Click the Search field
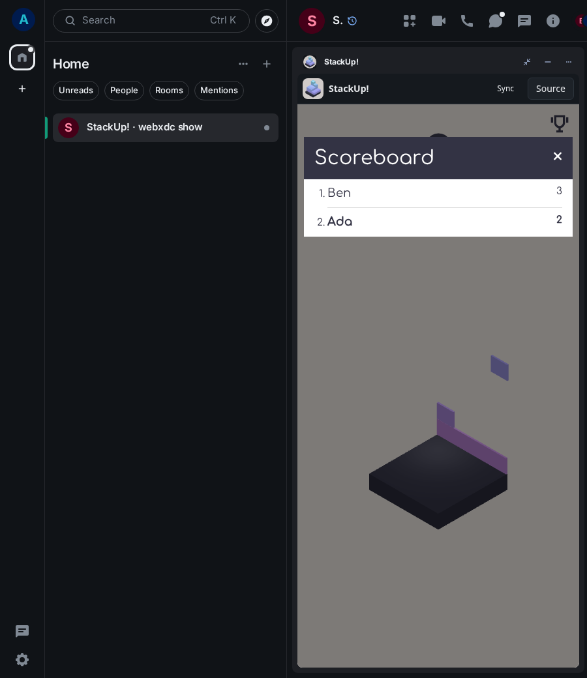The width and height of the screenshot is (587, 678). [151, 21]
